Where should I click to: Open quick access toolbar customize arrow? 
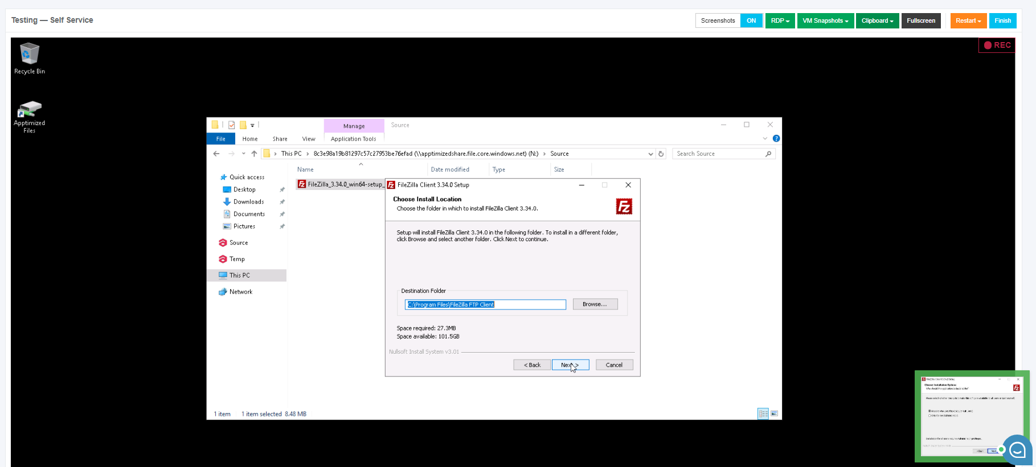coord(252,125)
